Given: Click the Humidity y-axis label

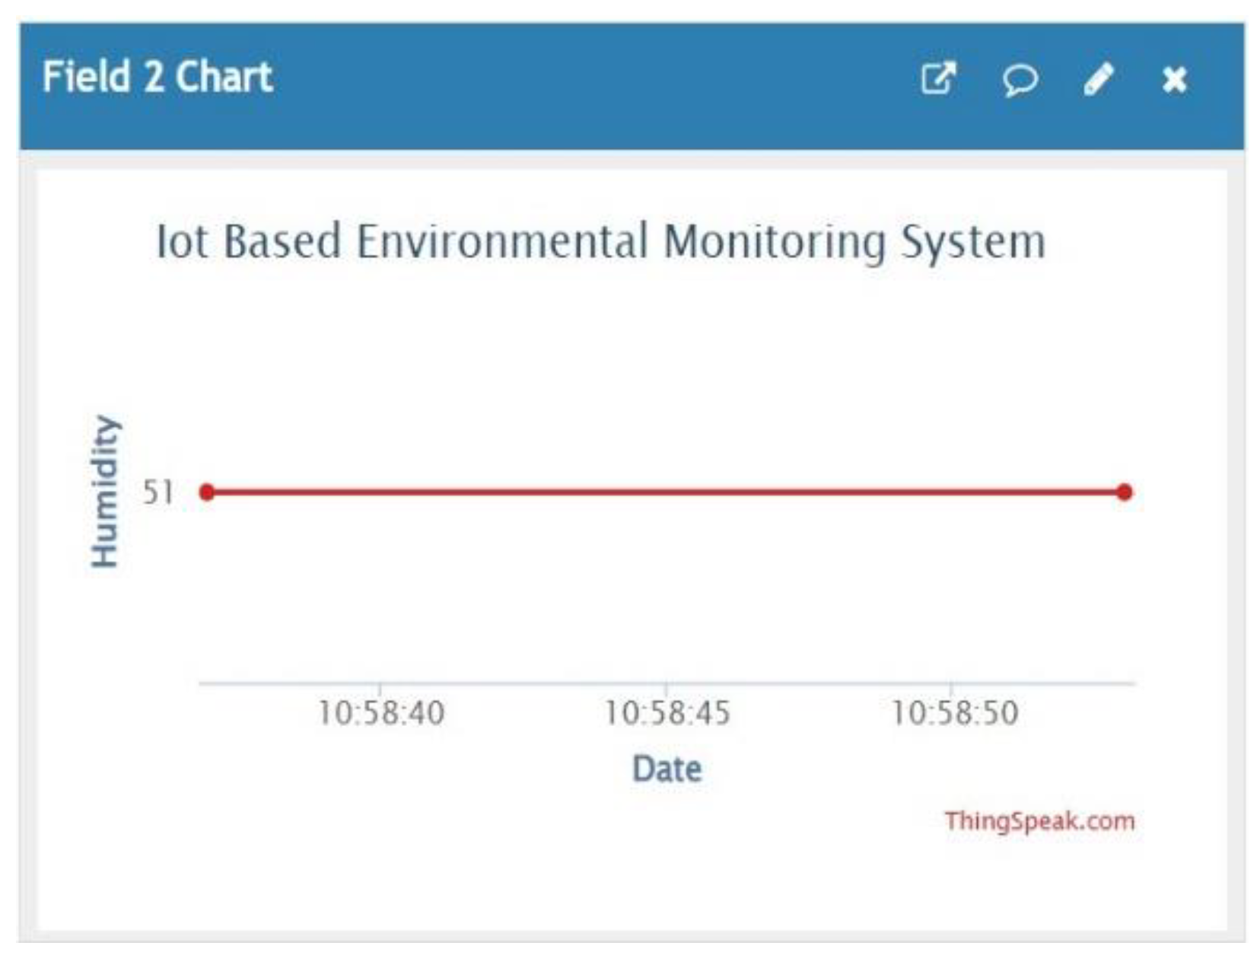Looking at the screenshot, I should (x=105, y=491).
